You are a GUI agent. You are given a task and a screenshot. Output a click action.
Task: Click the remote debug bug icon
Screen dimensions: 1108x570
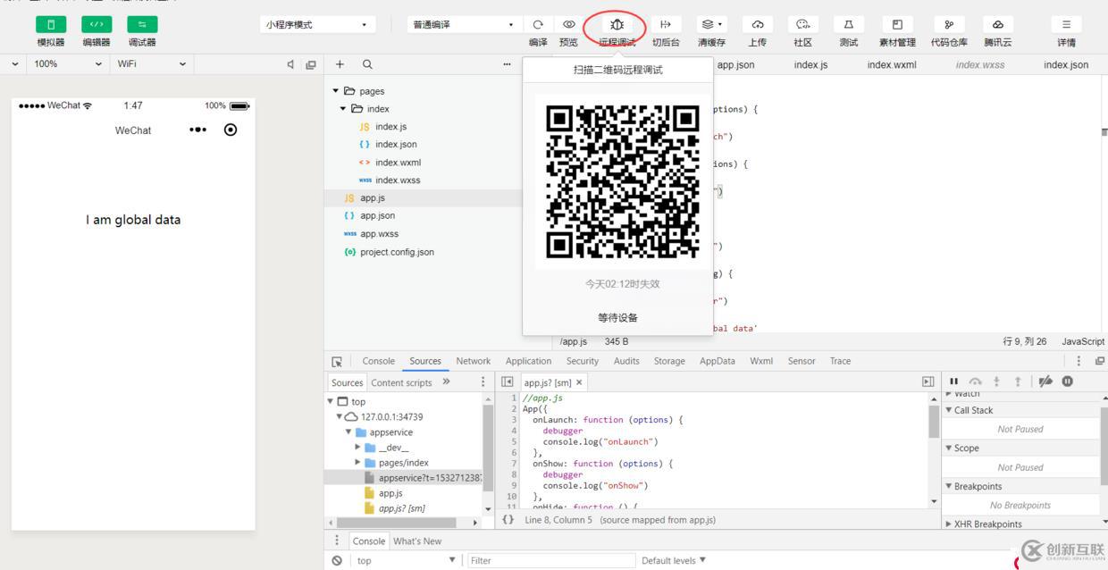617,25
